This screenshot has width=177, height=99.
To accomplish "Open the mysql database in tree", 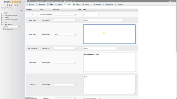I will tap(7, 18).
